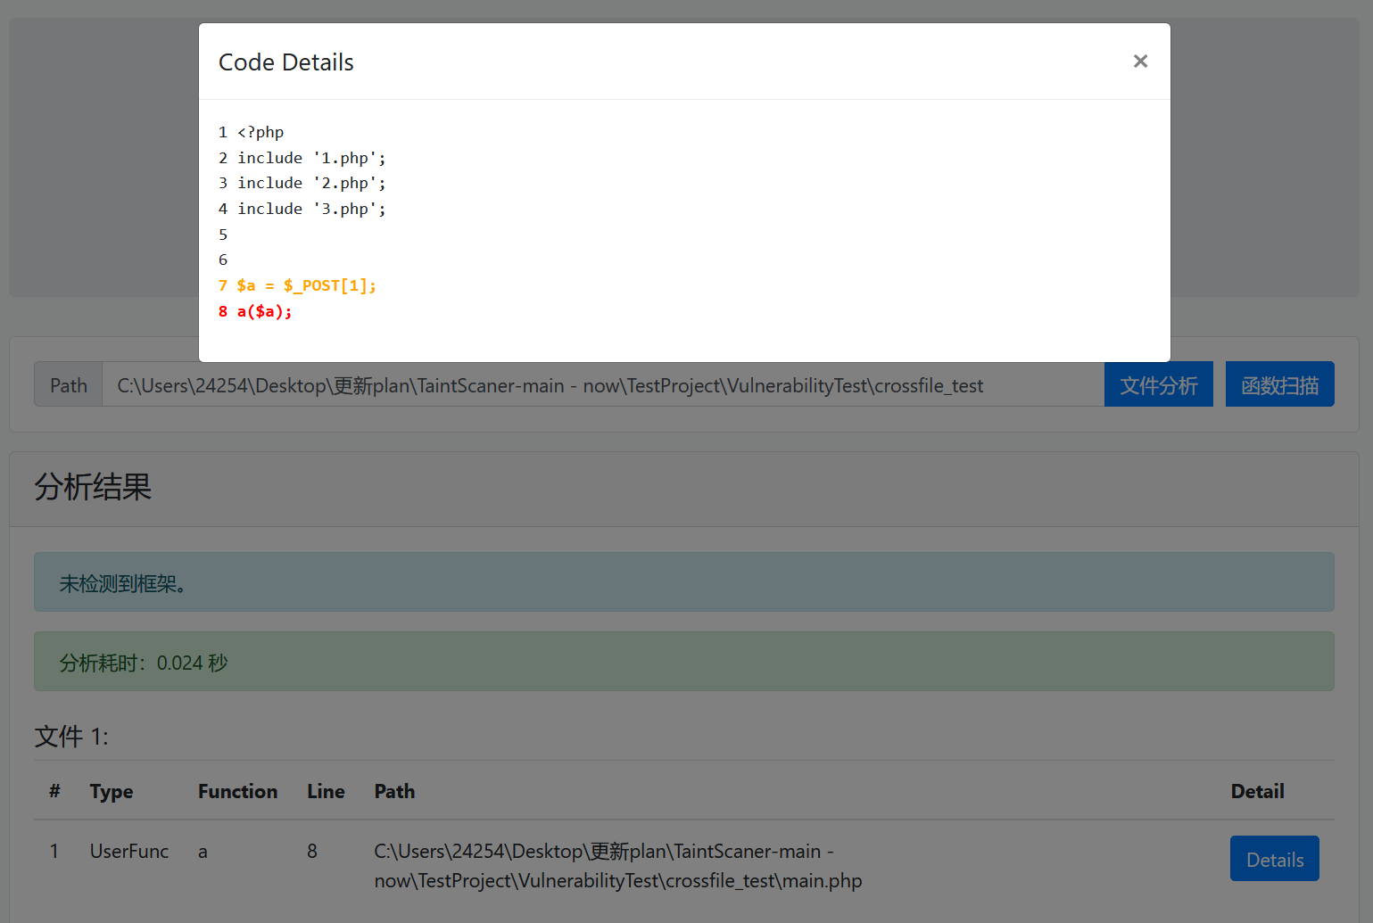Click the Path label addon

(x=69, y=385)
